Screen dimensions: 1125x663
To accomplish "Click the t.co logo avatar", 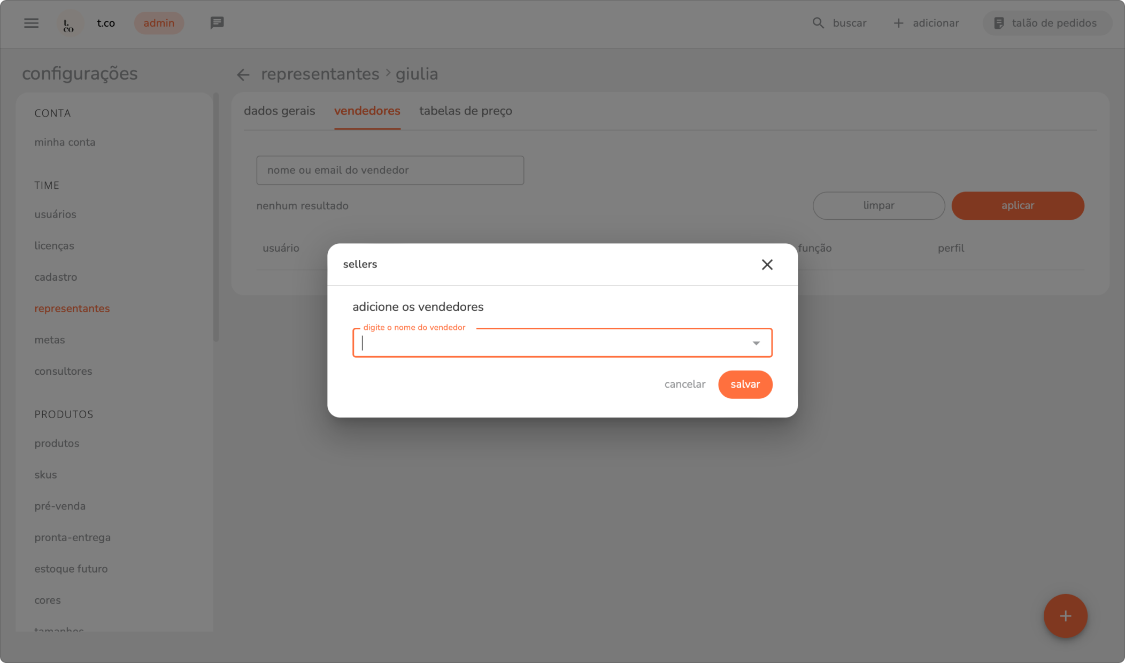I will (x=69, y=24).
